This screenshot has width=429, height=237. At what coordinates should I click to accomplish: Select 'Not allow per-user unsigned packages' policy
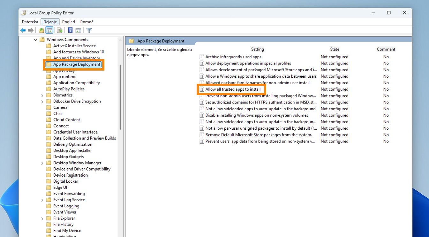[x=261, y=128]
